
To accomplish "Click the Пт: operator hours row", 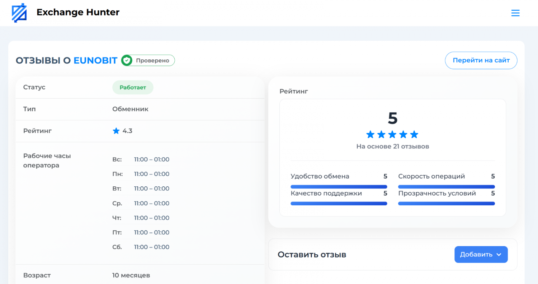I will point(141,232).
